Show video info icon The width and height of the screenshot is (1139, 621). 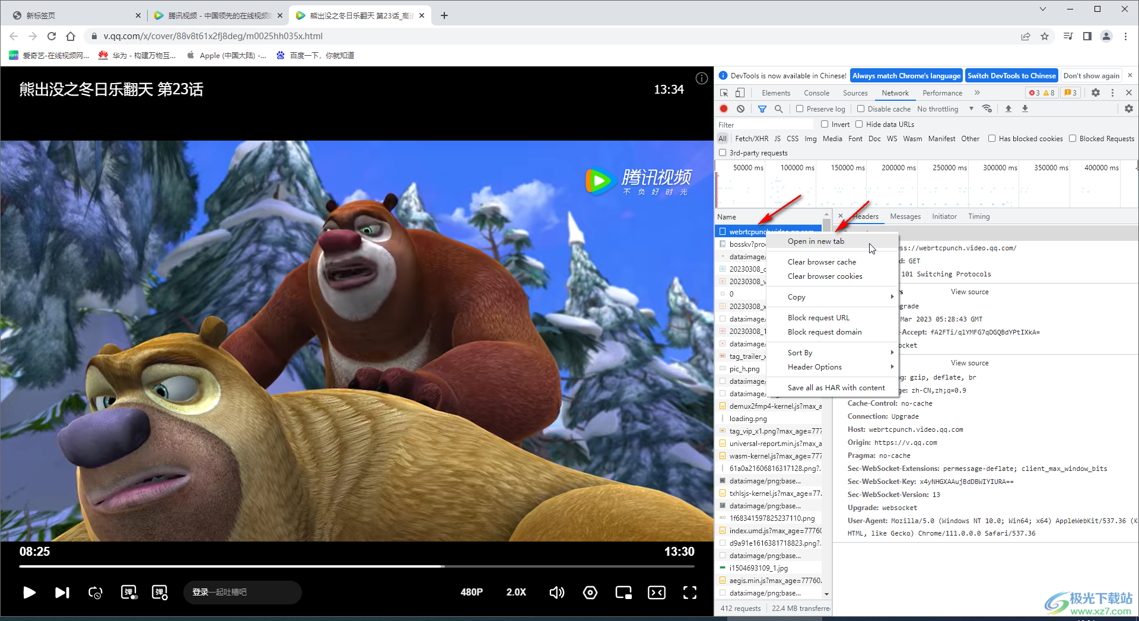click(x=702, y=78)
